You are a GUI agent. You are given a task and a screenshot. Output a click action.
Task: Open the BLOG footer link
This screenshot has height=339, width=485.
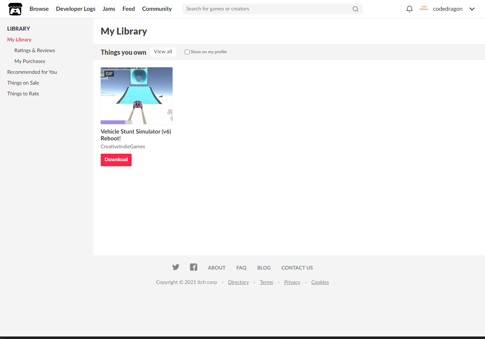click(x=264, y=268)
